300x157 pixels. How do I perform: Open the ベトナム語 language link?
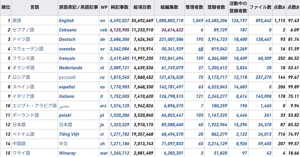click(23, 134)
